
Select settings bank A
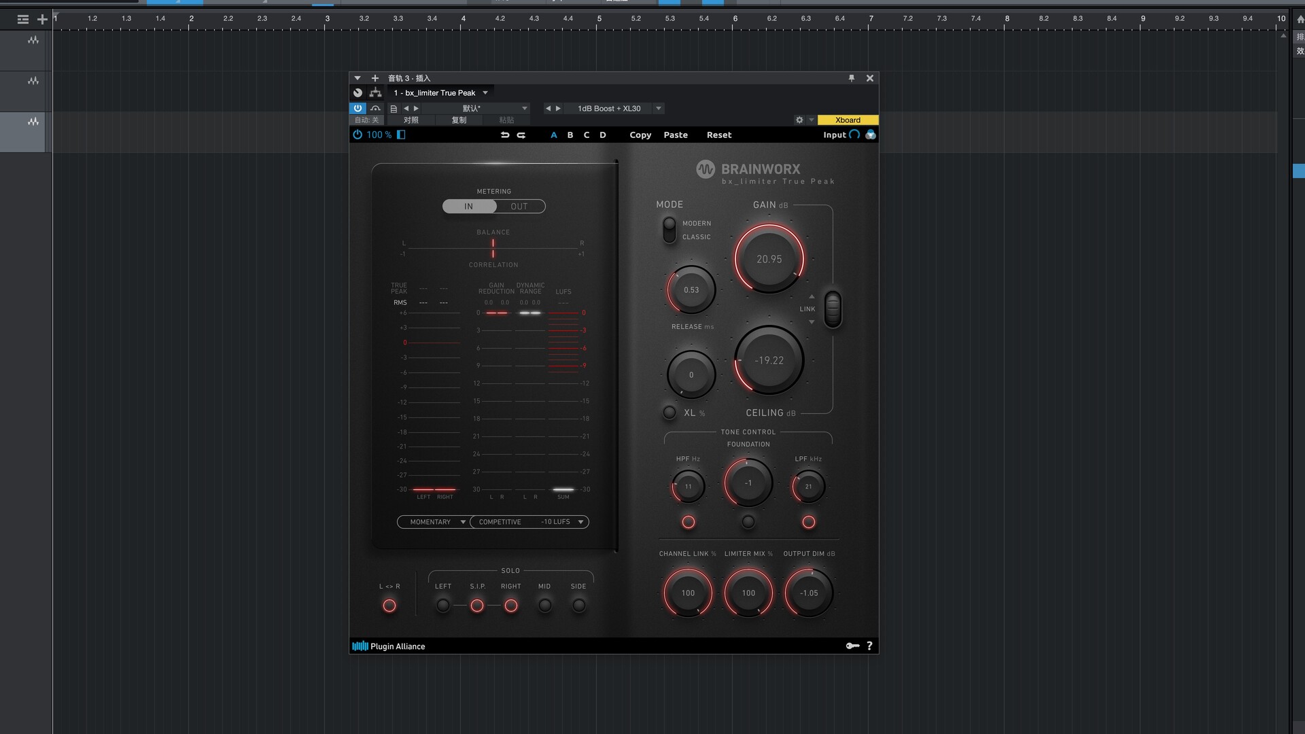(x=554, y=135)
